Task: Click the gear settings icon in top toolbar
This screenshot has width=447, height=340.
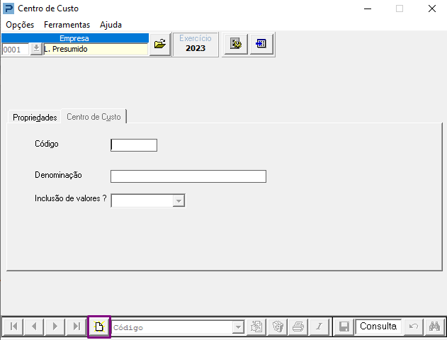Action: pyautogui.click(x=235, y=44)
